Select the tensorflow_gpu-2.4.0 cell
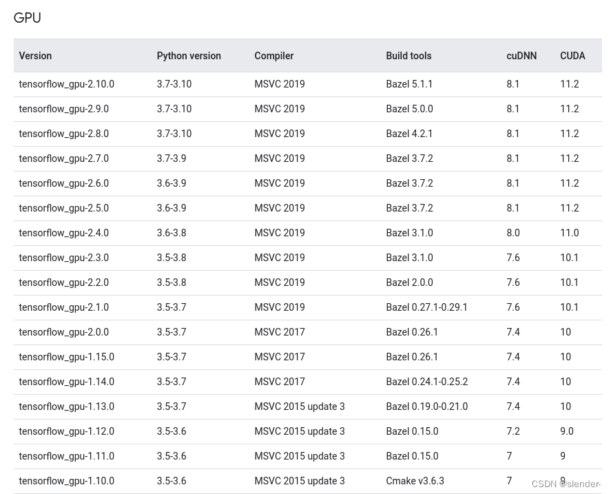The image size is (611, 494). (63, 233)
